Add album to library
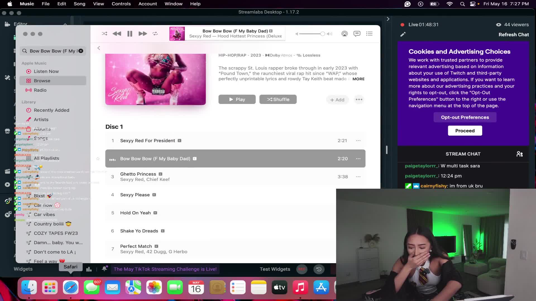This screenshot has width=536, height=301. [x=337, y=99]
